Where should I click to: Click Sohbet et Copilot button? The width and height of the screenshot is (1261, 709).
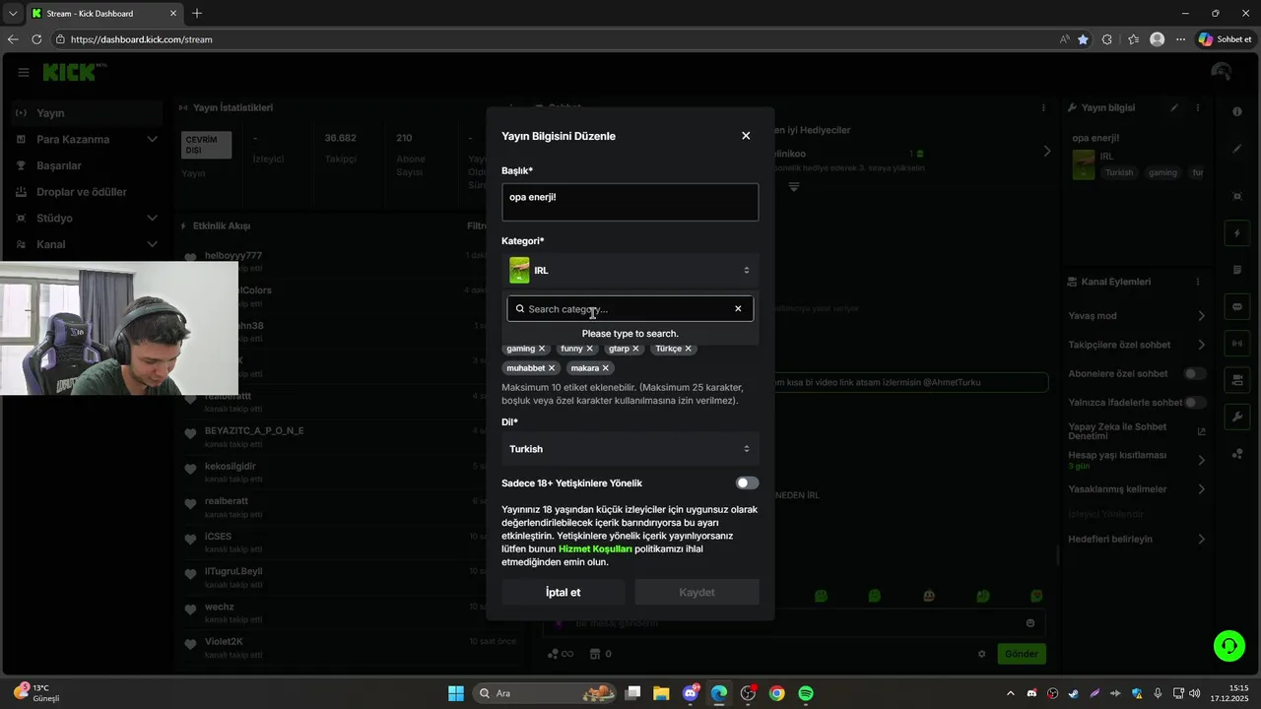[x=1225, y=39]
